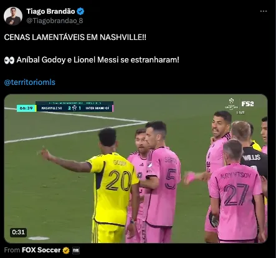
Task: Click the pink number 5 jersey
Action: point(163,186)
